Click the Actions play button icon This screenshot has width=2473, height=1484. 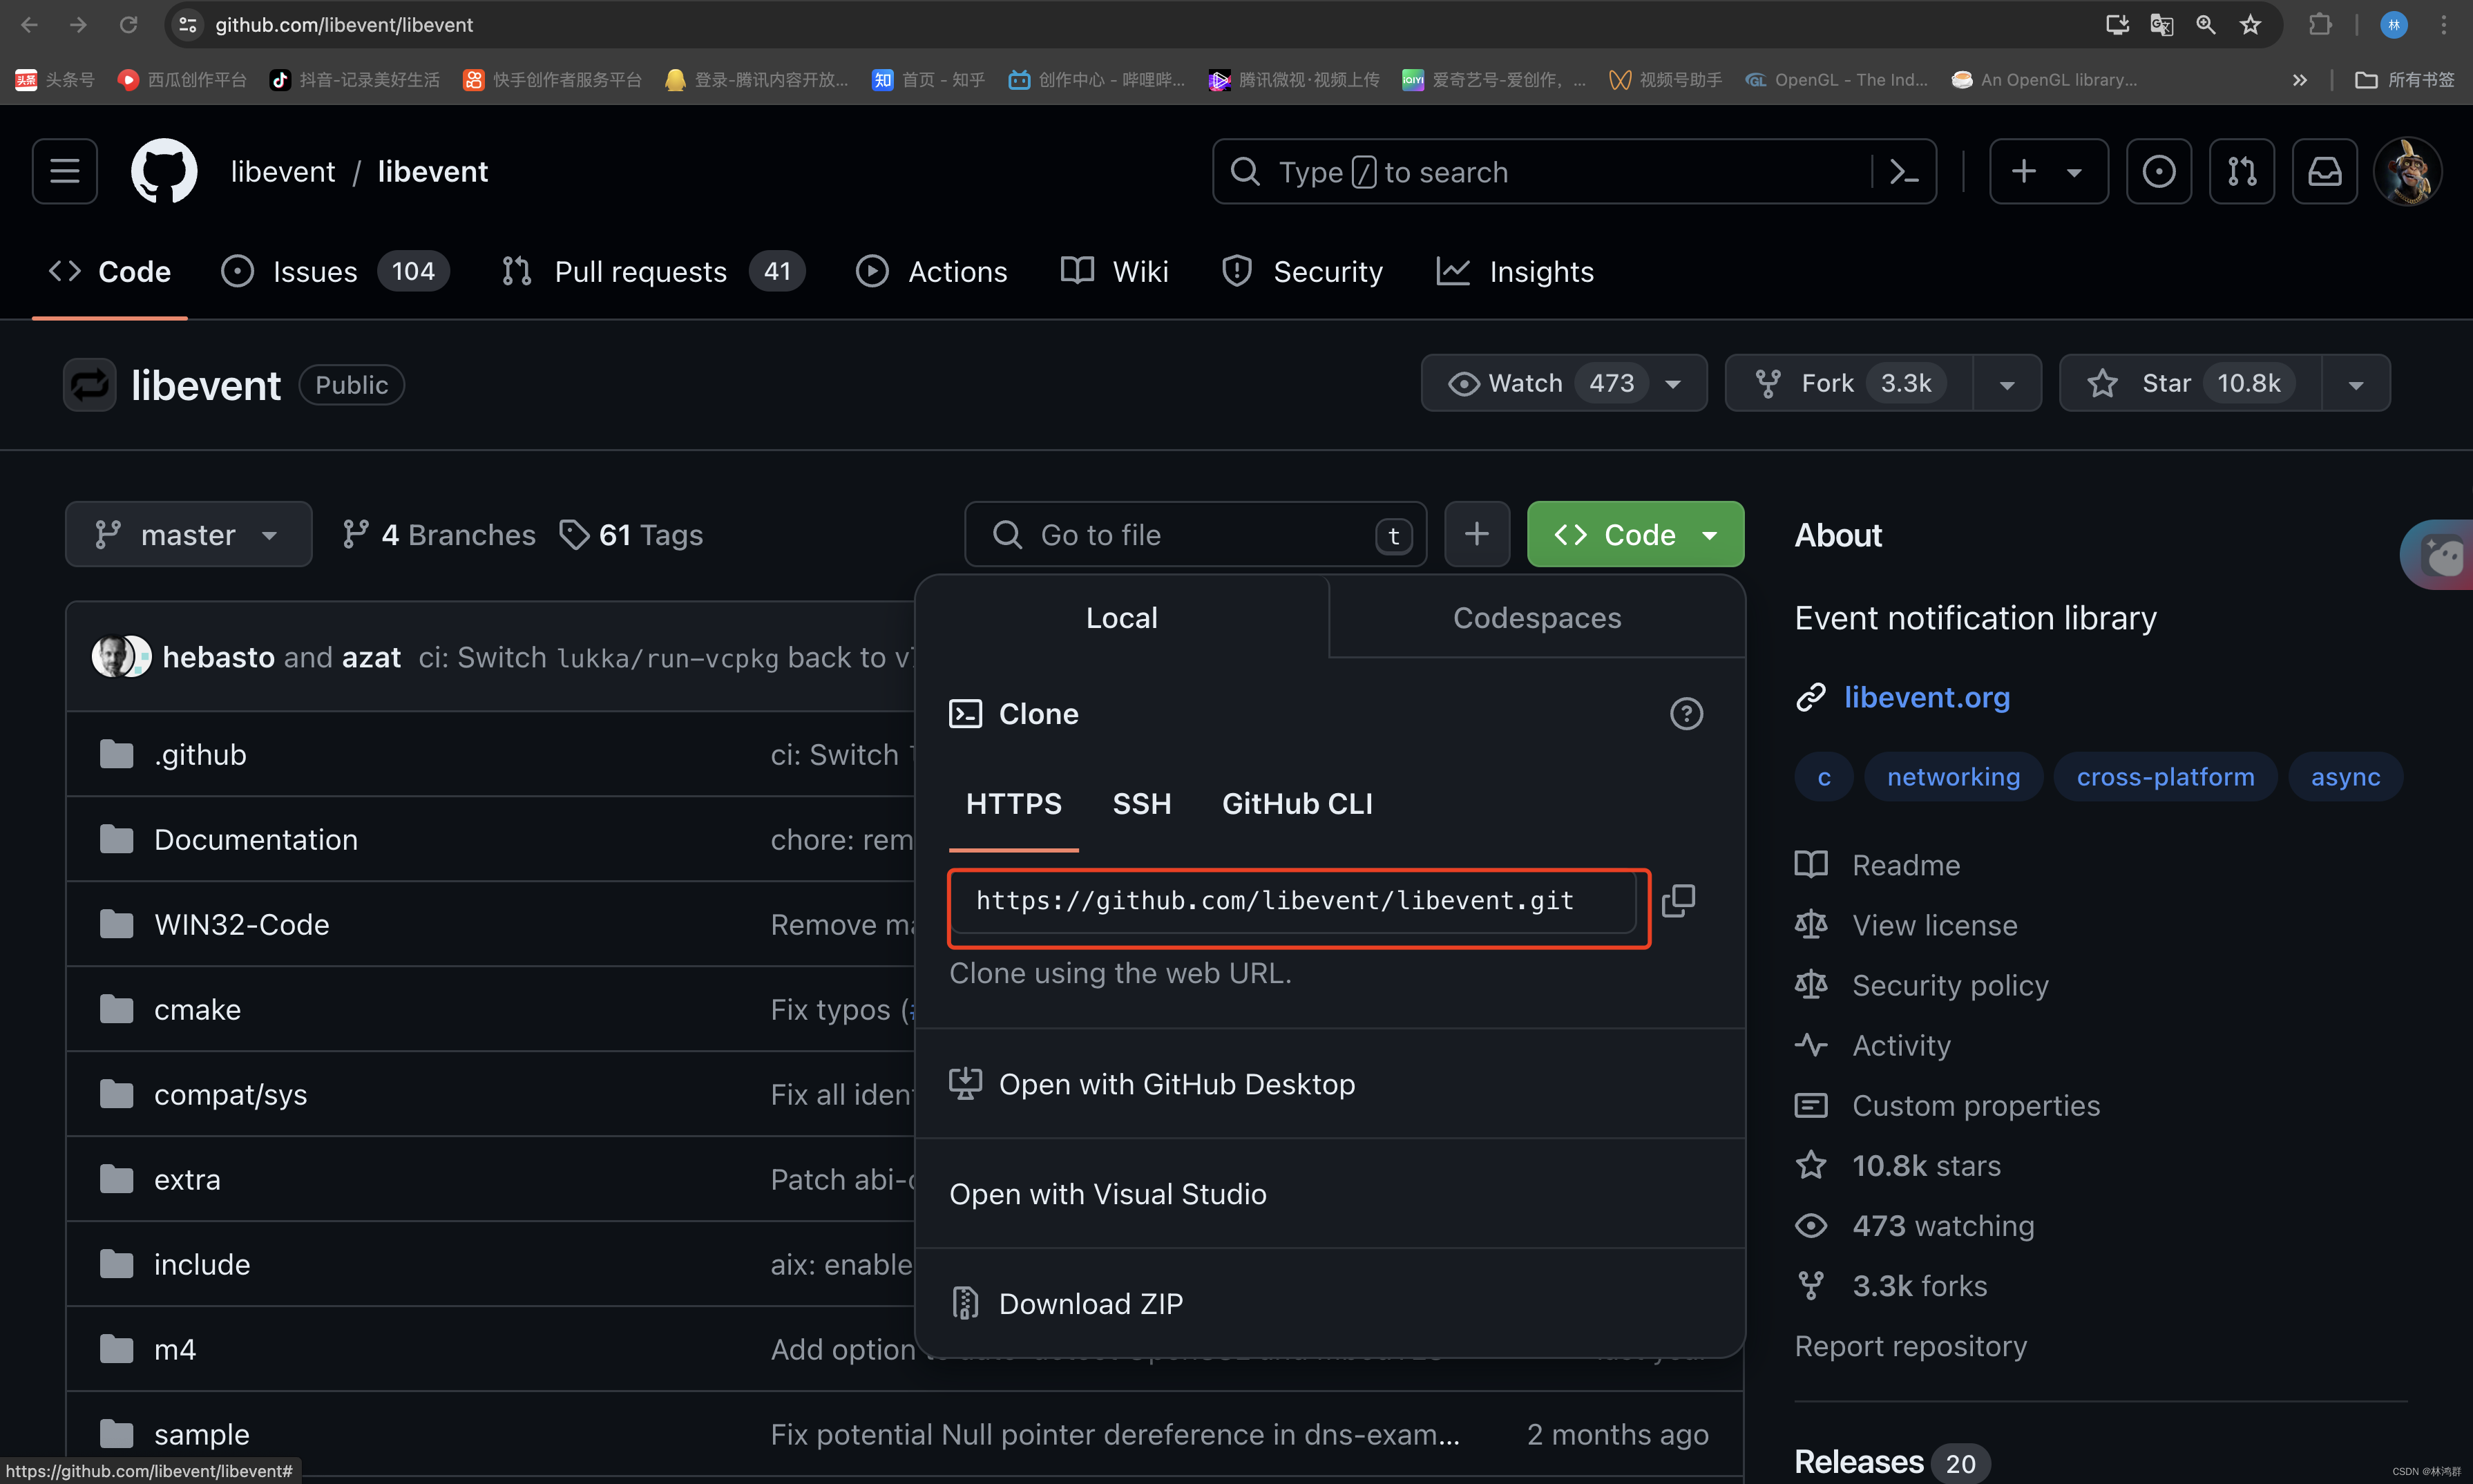point(875,272)
